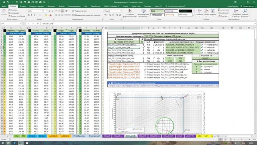Click the camera icon in Quick Access Toolbar
Image resolution: width=257 pixels, height=145 pixels.
pyautogui.click(x=40, y=2)
